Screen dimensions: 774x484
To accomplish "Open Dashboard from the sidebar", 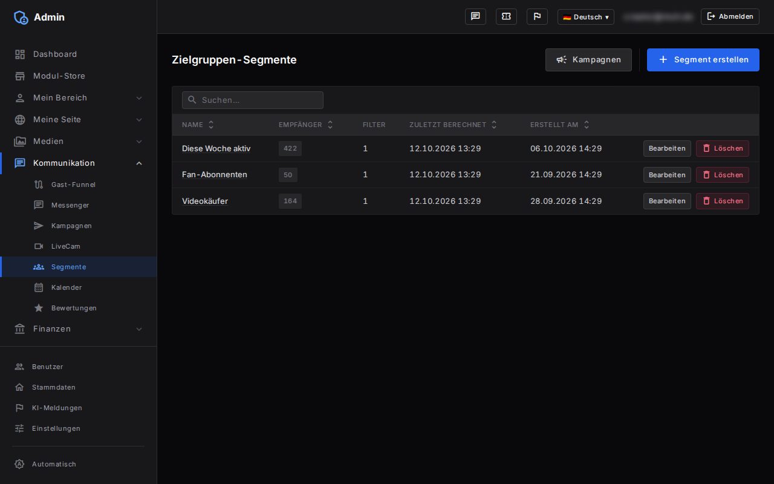I will 78,54.
